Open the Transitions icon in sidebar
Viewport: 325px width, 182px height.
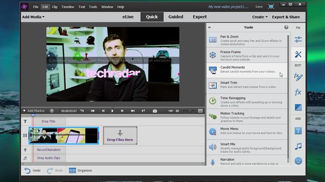pos(298,107)
